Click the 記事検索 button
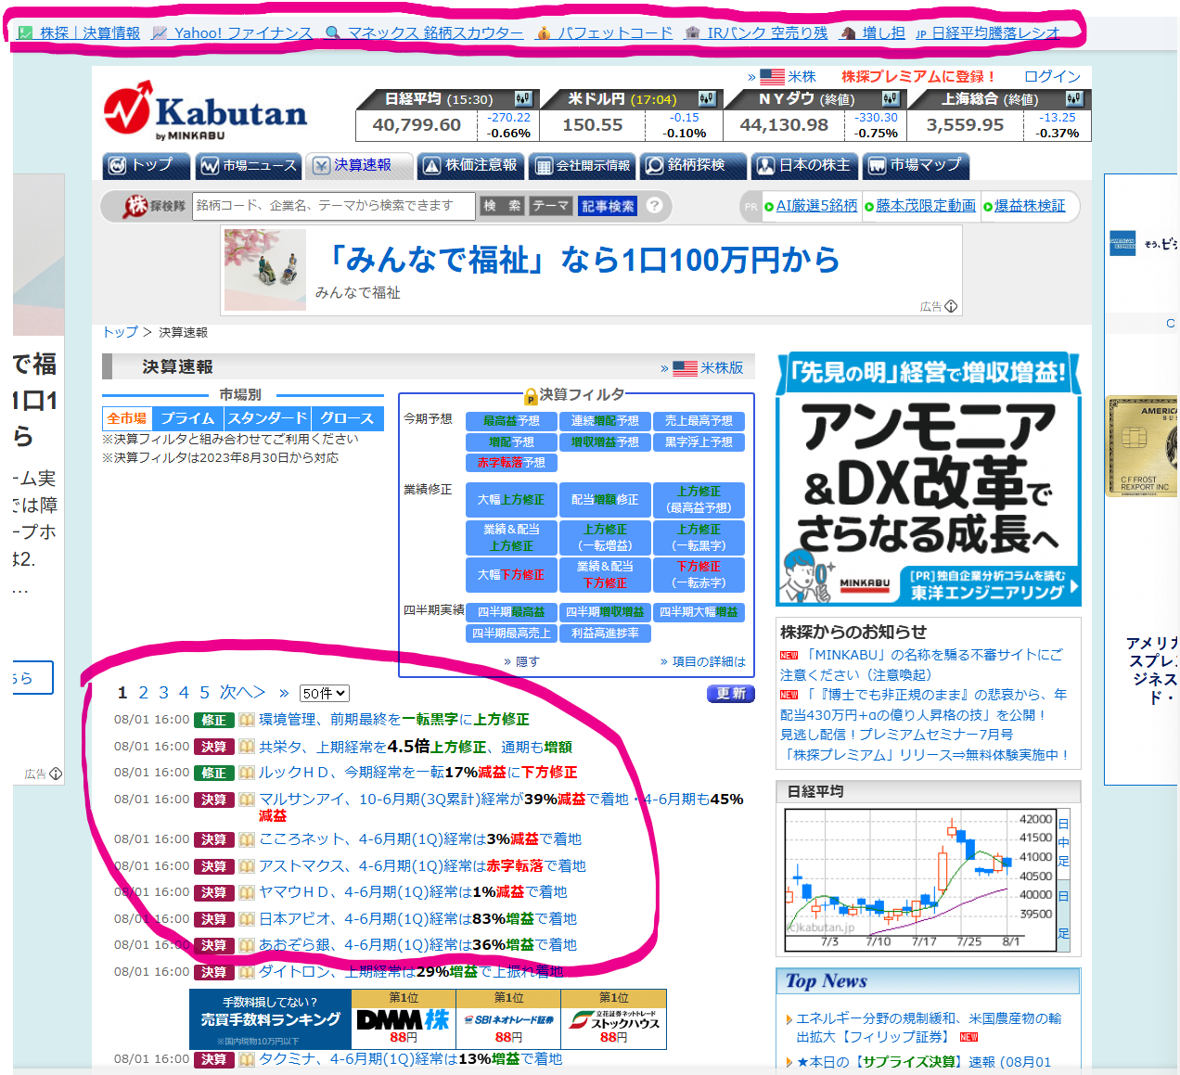The width and height of the screenshot is (1180, 1075). (609, 206)
